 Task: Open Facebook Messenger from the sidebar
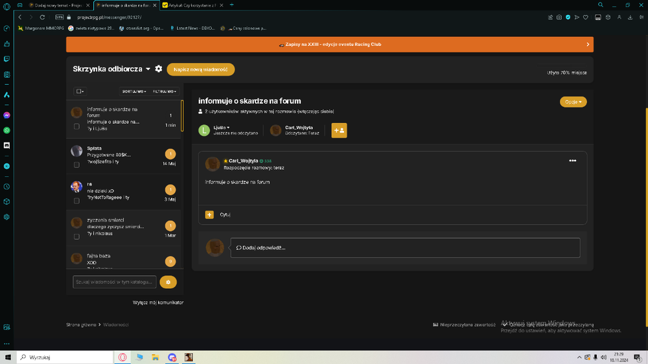tap(6, 115)
